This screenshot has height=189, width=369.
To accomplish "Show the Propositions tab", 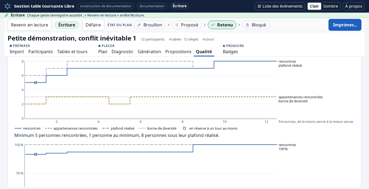I will point(178,52).
